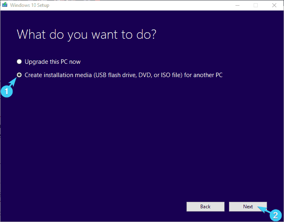The image size is (284, 222).
Task: Go back with the Back button
Action: (206, 206)
